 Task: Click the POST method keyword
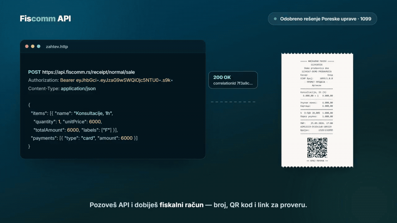(x=34, y=72)
